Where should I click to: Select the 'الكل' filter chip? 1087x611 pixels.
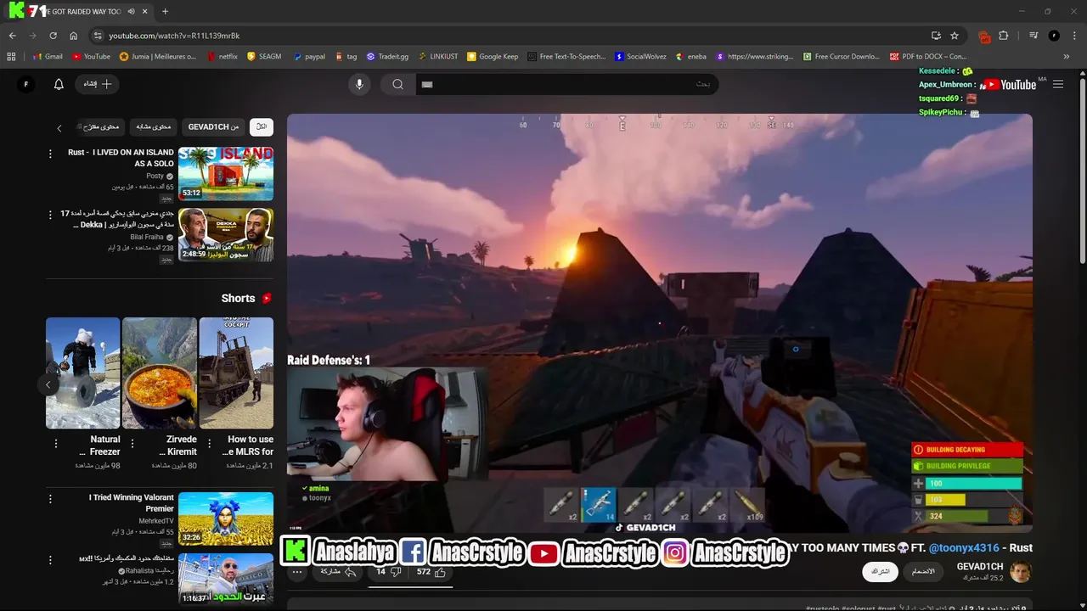[x=262, y=126]
